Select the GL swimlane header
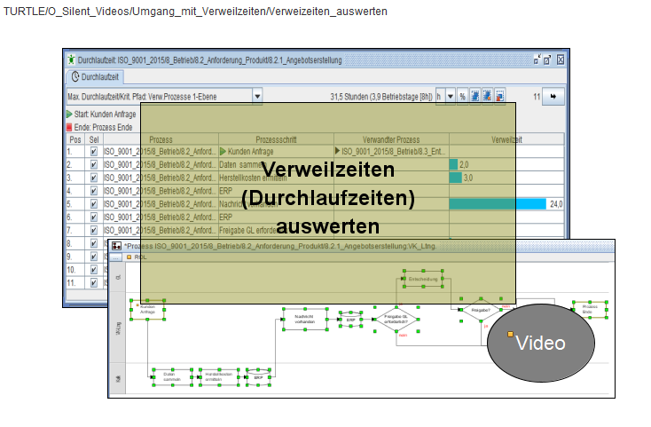 pyautogui.click(x=117, y=277)
